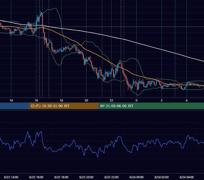The width and height of the screenshot is (204, 180).
Task: Click the 20 hour label on price chart axis
Action: tap(86, 100)
